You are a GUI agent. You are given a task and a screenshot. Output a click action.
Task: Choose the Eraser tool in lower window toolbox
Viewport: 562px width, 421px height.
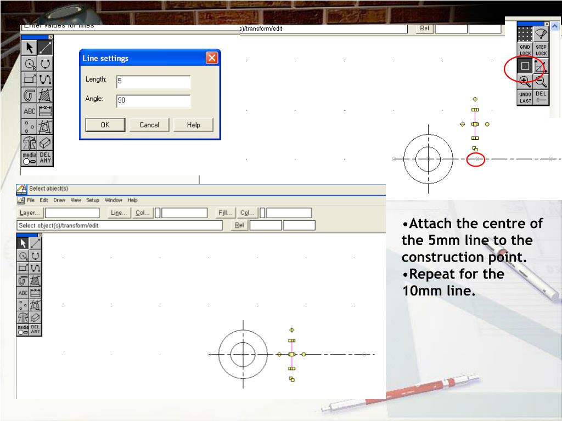point(35,317)
